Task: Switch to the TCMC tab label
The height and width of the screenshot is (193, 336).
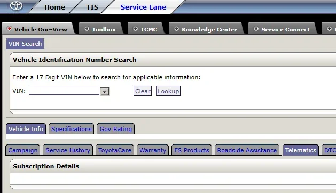Action: click(x=149, y=29)
